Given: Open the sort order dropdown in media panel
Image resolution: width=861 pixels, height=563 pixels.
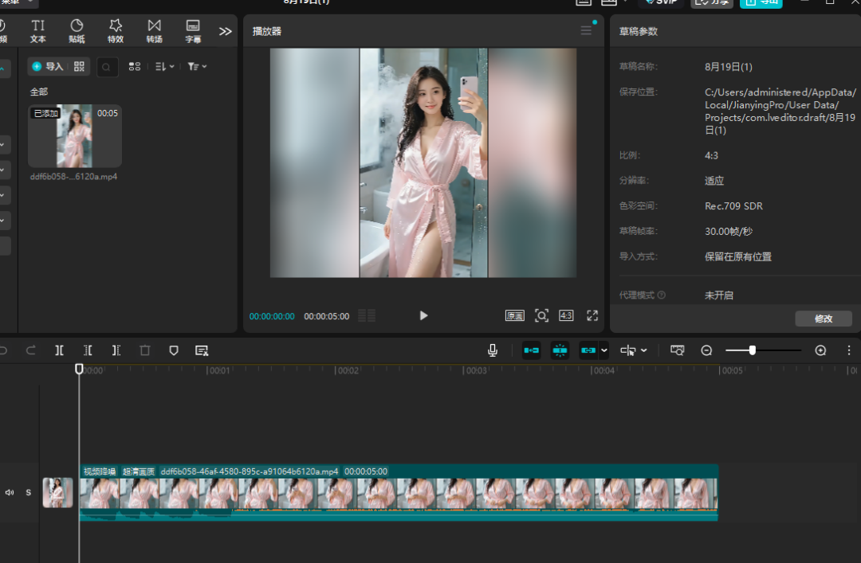Looking at the screenshot, I should pos(164,67).
